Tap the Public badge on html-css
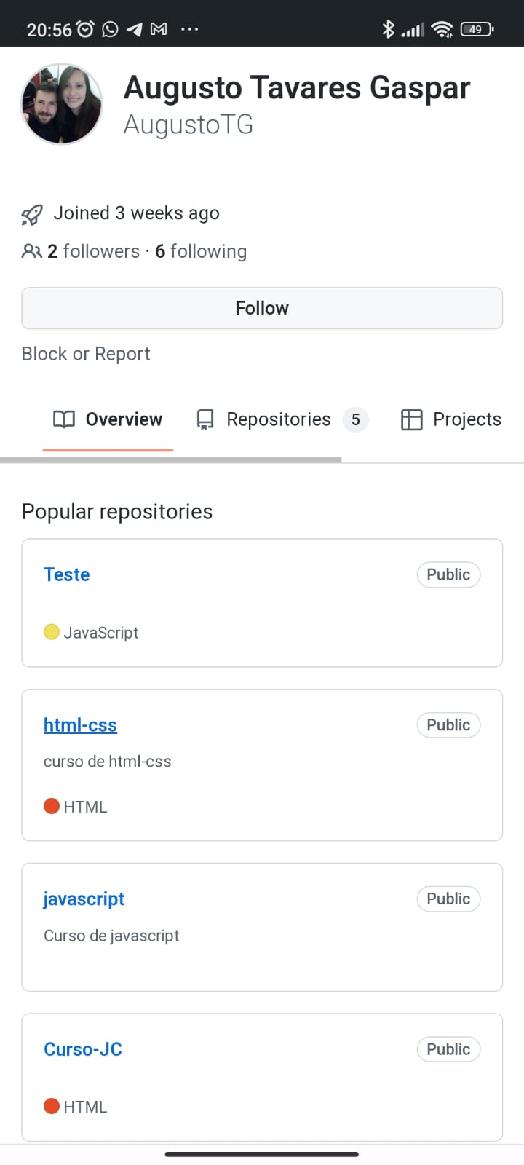 pos(448,725)
